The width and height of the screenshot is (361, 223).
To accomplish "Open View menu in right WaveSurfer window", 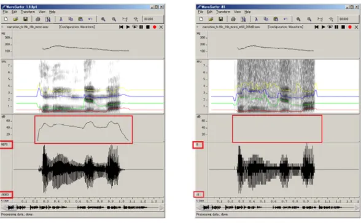I will coord(237,12).
